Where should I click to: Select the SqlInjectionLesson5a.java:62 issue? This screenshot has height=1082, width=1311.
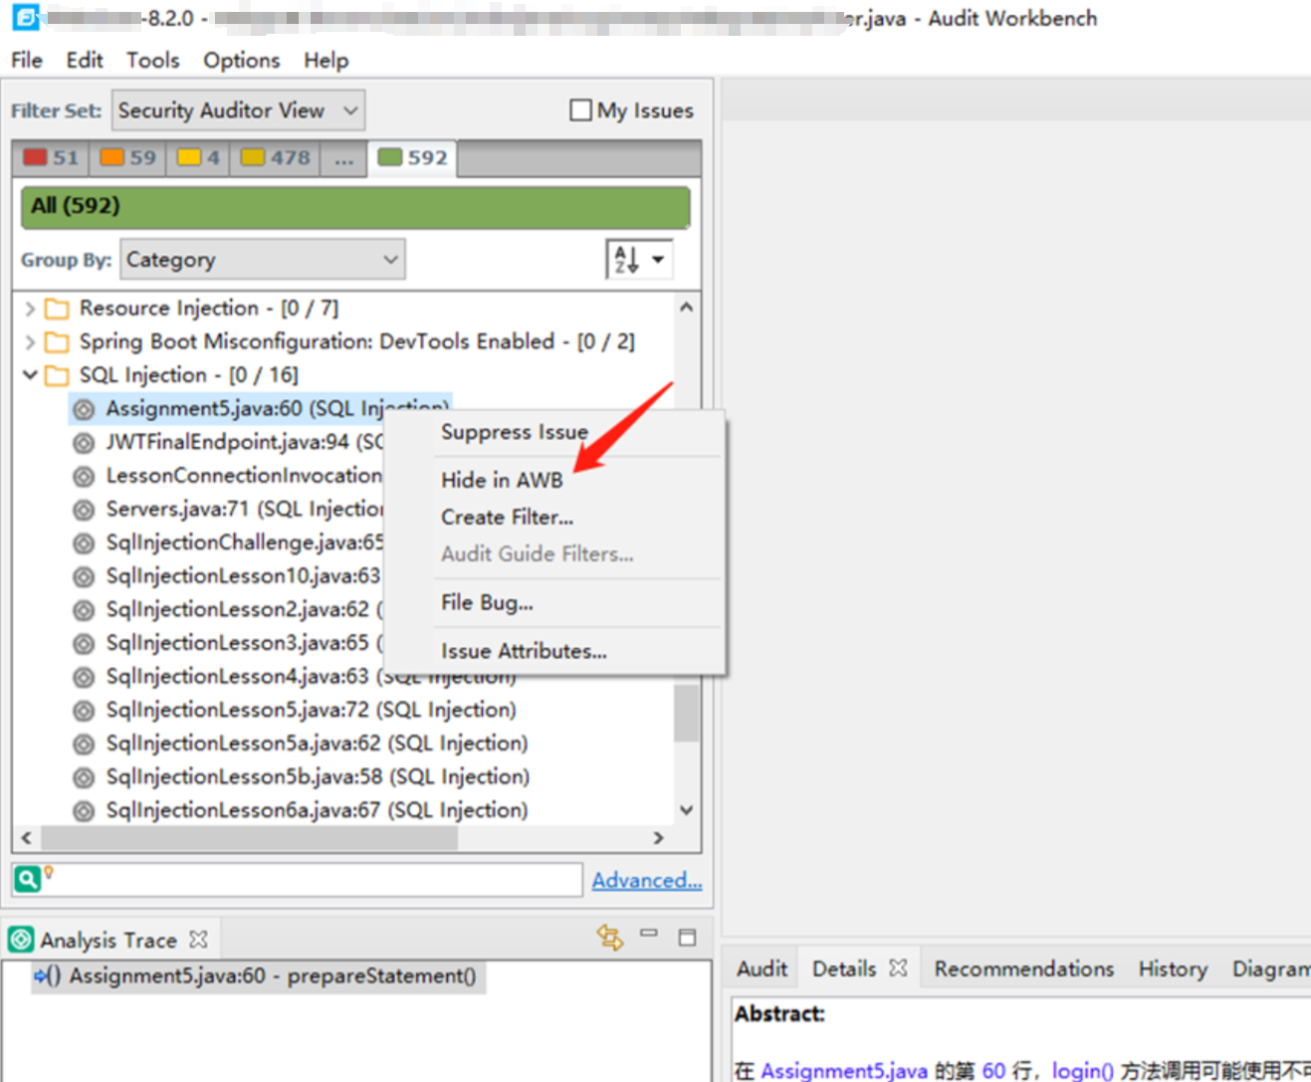click(x=318, y=744)
